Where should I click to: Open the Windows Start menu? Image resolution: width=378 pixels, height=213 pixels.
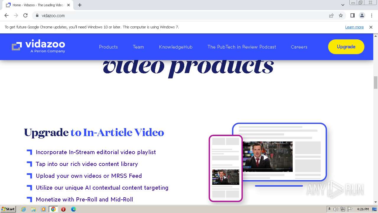pos(8,209)
